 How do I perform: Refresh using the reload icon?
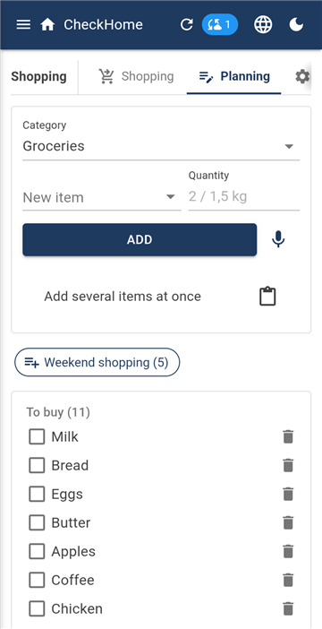pyautogui.click(x=186, y=25)
